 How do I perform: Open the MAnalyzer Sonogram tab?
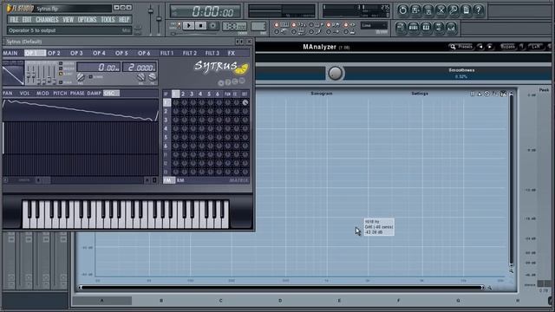click(x=322, y=94)
